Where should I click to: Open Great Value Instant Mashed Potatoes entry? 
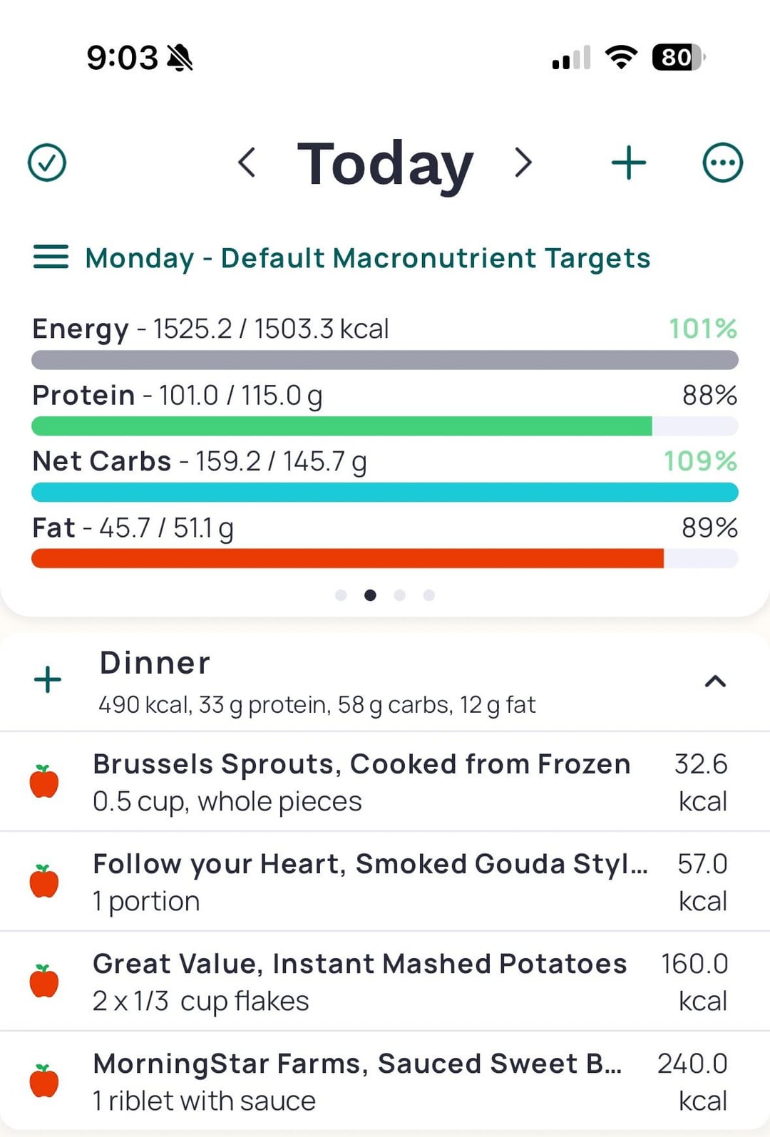[360, 981]
